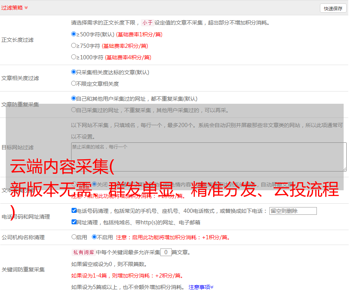Click the resize handle of domain textarea

tap(344, 169)
